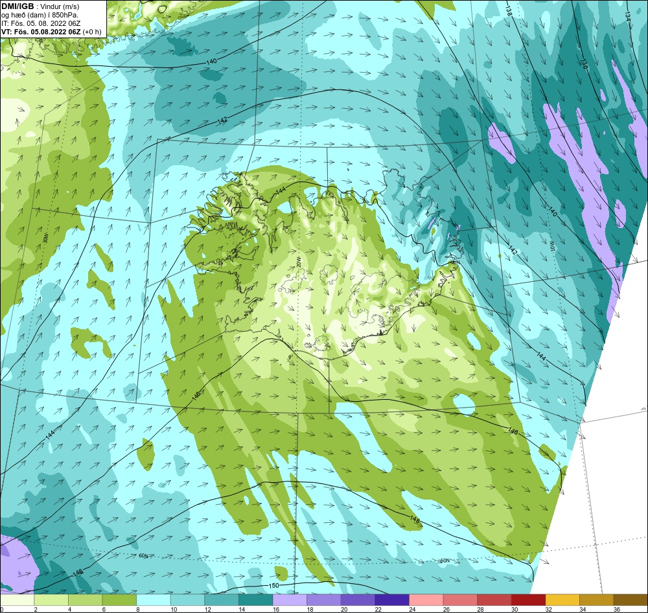Screen dimensions: 648x613
Task: Click the legend tick number '16'
Action: tap(276, 609)
